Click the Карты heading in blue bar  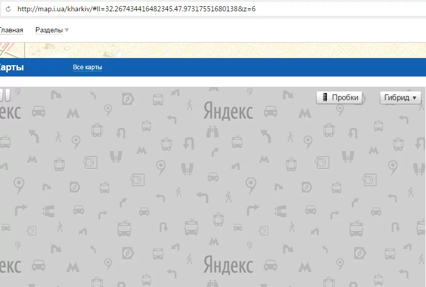tap(12, 67)
